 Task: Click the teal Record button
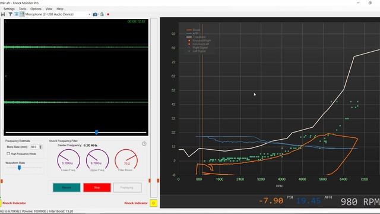pos(66,188)
